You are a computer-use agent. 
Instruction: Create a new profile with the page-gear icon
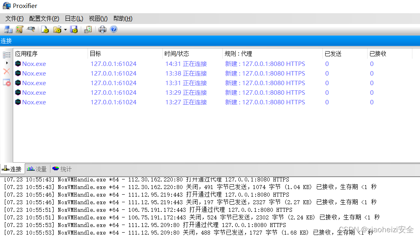tap(45, 30)
